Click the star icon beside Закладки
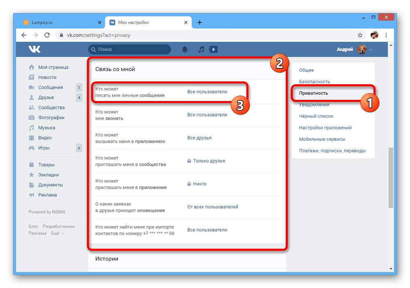This screenshot has height=288, width=410. point(32,175)
